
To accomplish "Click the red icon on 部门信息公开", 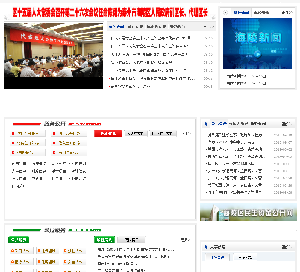I will pyautogui.click(x=54, y=152).
